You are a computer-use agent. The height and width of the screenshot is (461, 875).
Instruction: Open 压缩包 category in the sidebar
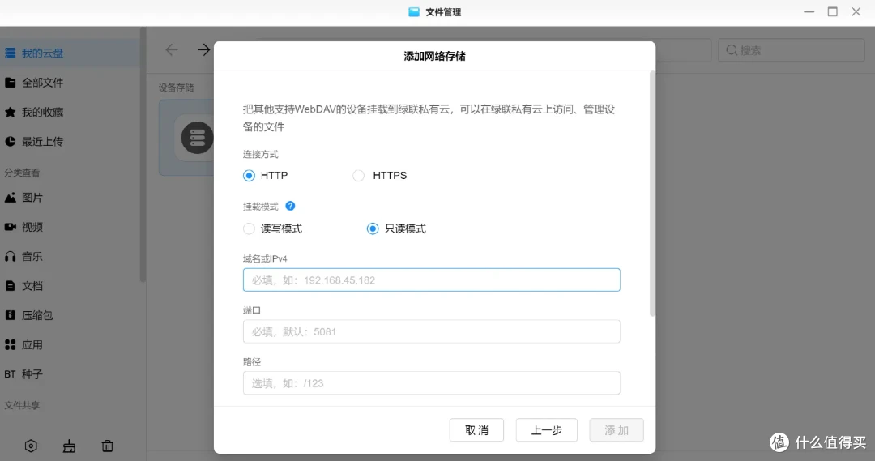pyautogui.click(x=70, y=315)
